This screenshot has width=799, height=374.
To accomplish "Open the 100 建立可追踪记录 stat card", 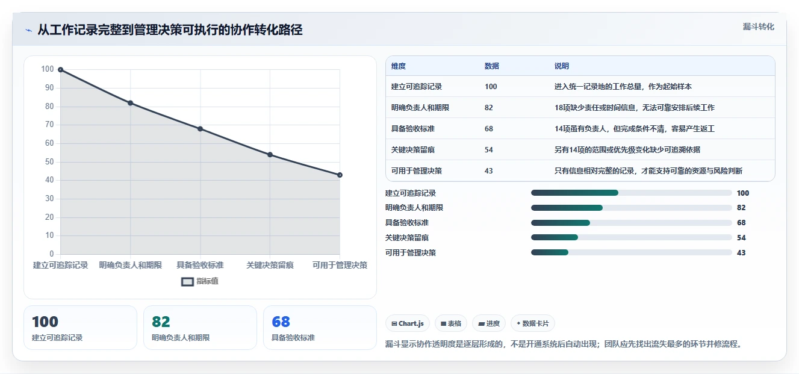I will click(x=80, y=328).
